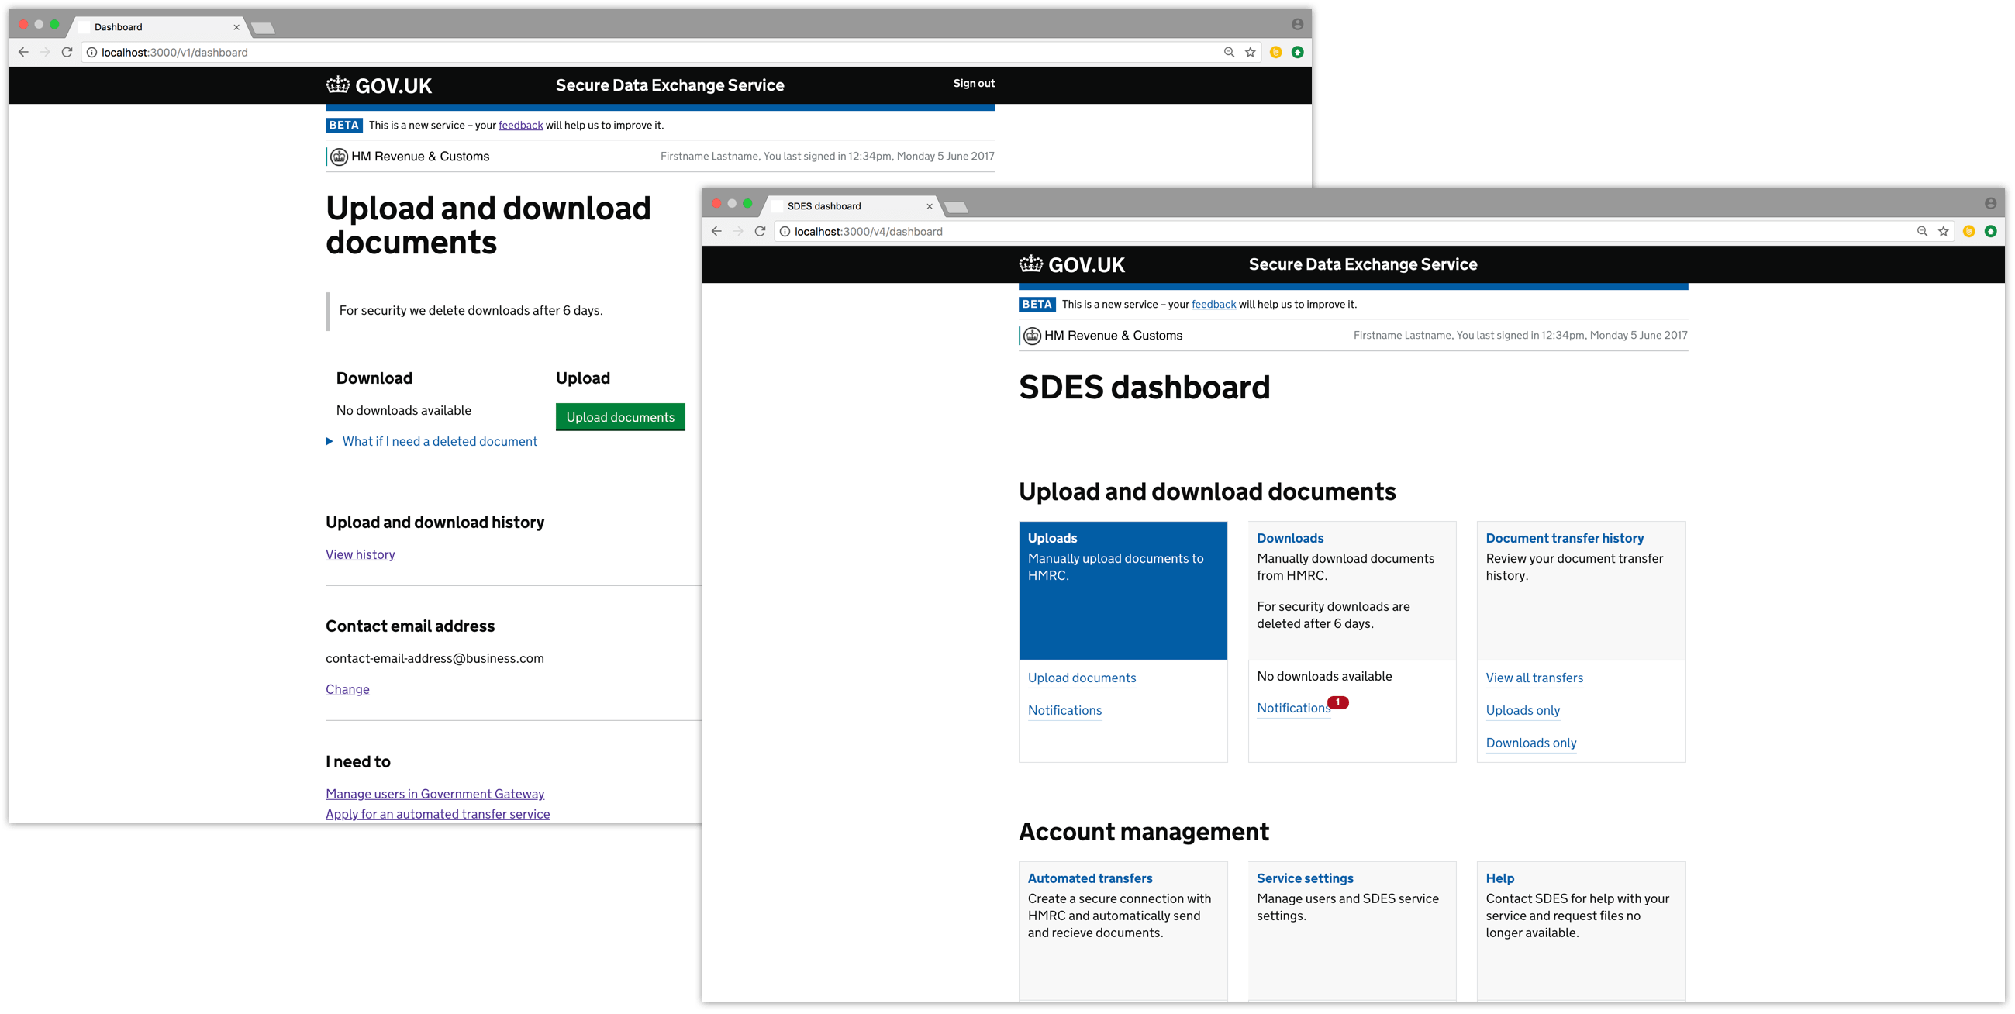Click Upload documents link under Uploads card

tap(1082, 678)
